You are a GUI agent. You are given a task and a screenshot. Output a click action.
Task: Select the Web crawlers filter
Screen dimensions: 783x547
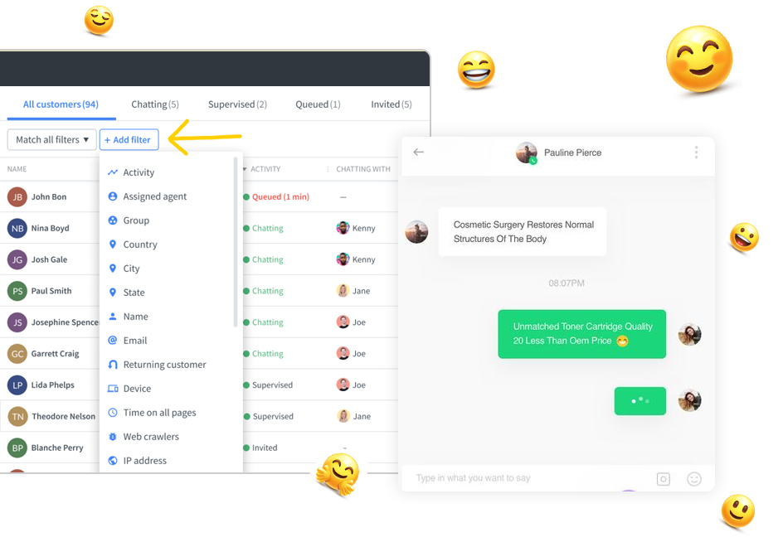pyautogui.click(x=143, y=437)
